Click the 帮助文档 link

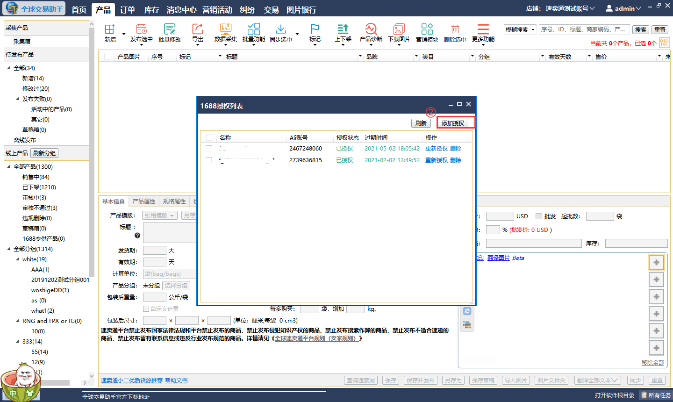coord(176,380)
